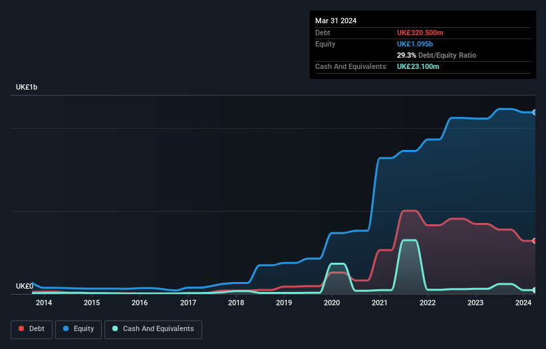
Task: Click the teal Cash legend dot
Action: (x=115, y=328)
